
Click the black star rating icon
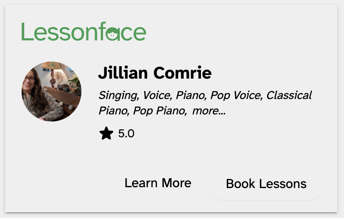coord(106,134)
